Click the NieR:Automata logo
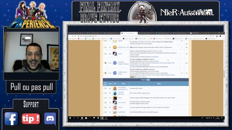232x130 pixels. [187, 12]
